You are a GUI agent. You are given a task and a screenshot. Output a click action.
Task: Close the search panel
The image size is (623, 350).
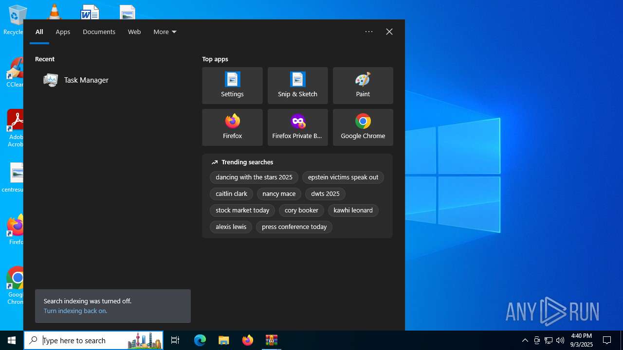click(x=389, y=32)
